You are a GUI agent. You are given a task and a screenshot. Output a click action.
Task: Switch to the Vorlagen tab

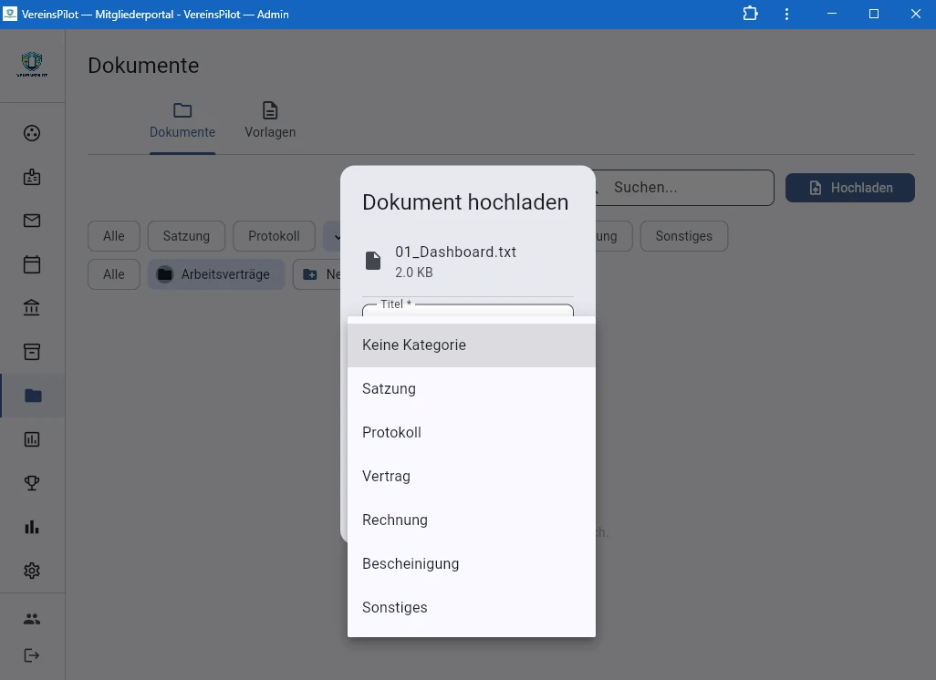270,120
